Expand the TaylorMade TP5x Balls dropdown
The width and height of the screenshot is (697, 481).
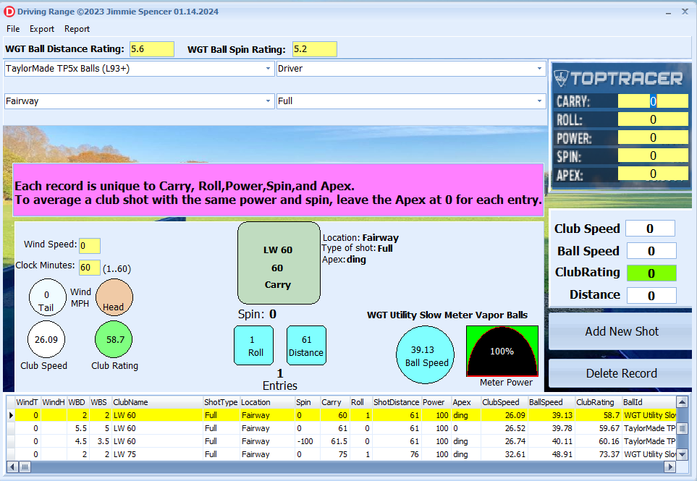(x=267, y=69)
